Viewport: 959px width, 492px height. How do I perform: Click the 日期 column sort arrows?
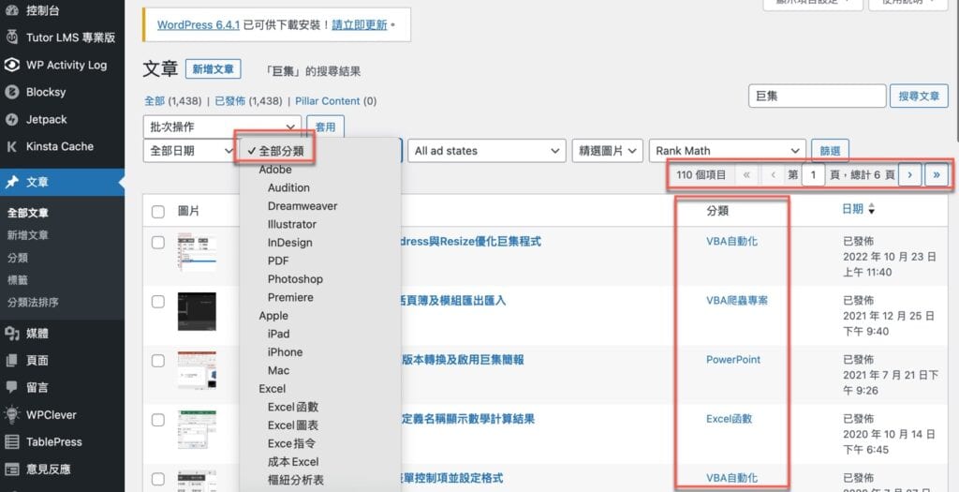[x=872, y=209]
